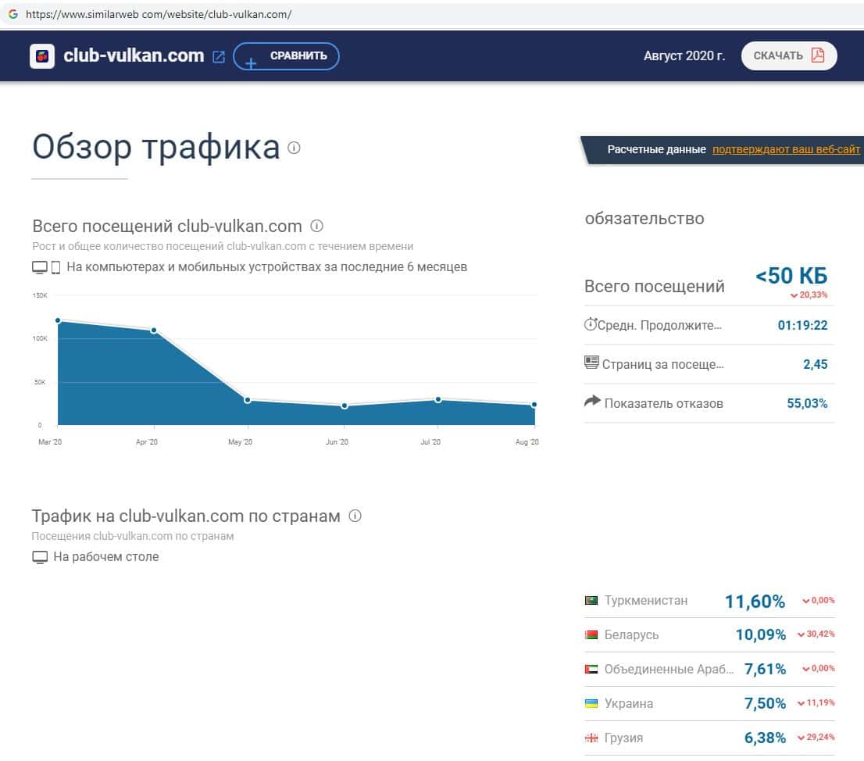The image size is (864, 761).
Task: Click info icon beside Всего посещений club-vulkan.com
Action: point(316,226)
